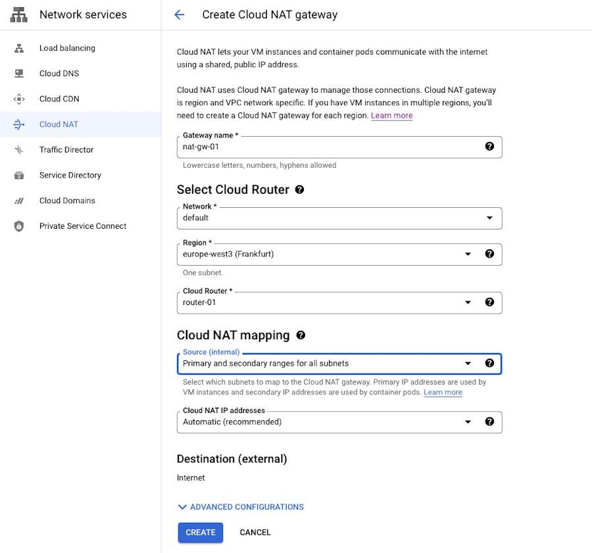Click the One subnet. hint text
Viewport: 592px width, 553px height.
click(x=203, y=273)
